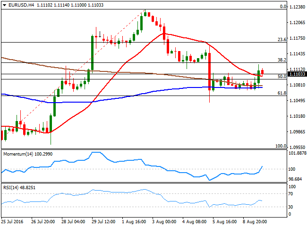Select the Fibonacci 50.0 level label
307x227 pixels.
pyautogui.click(x=282, y=77)
